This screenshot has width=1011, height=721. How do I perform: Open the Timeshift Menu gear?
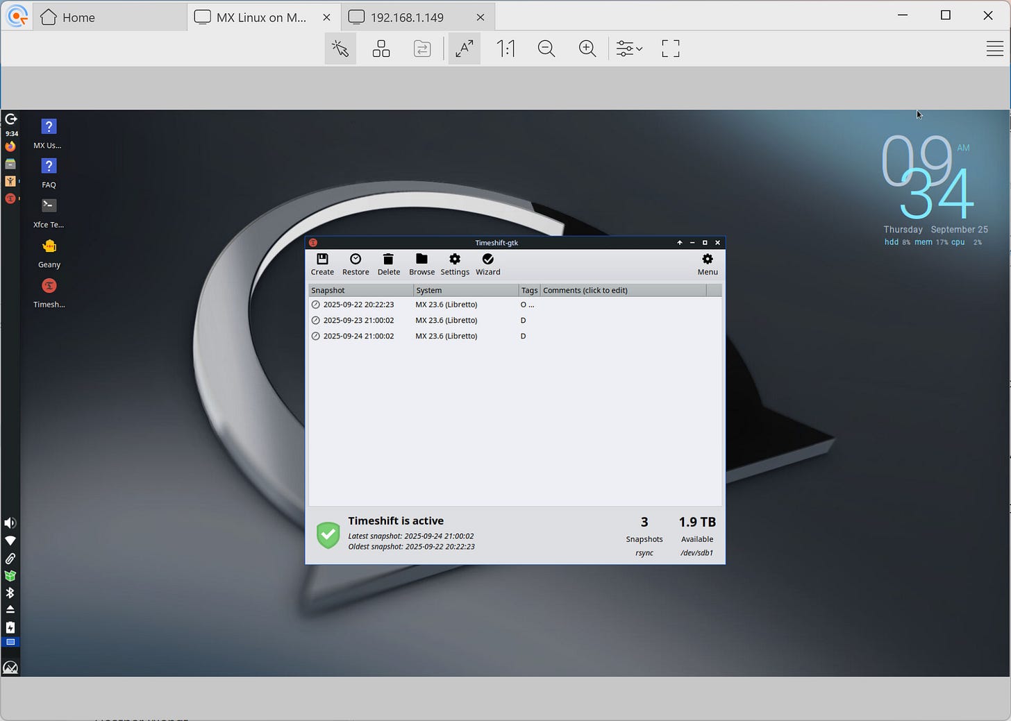708,264
